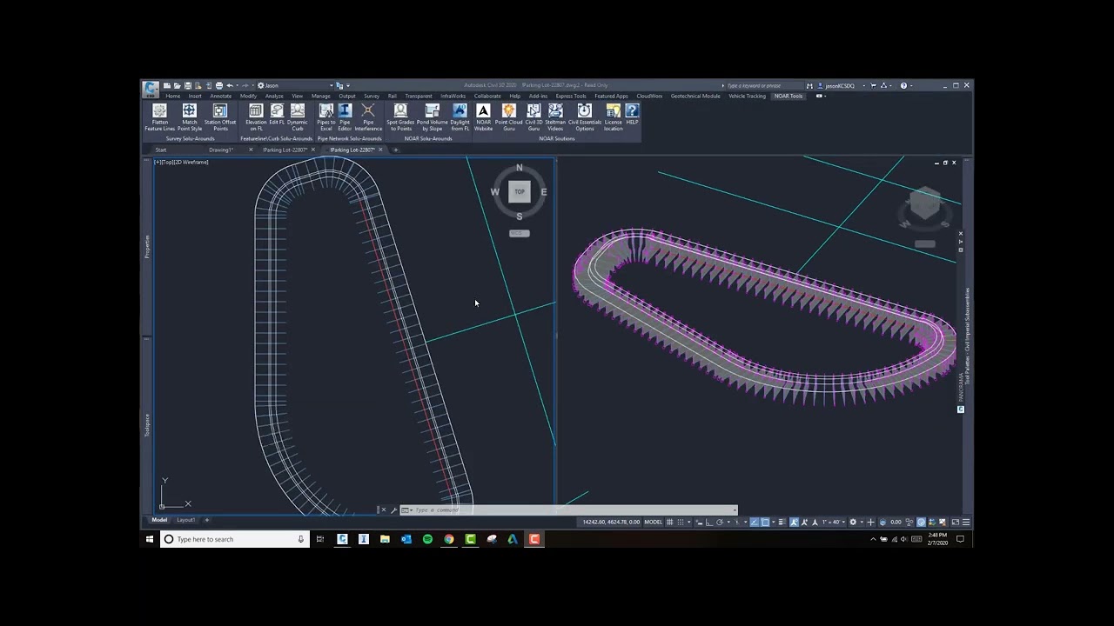Customize command line with wrench icon
The height and width of the screenshot is (626, 1114).
(x=393, y=510)
